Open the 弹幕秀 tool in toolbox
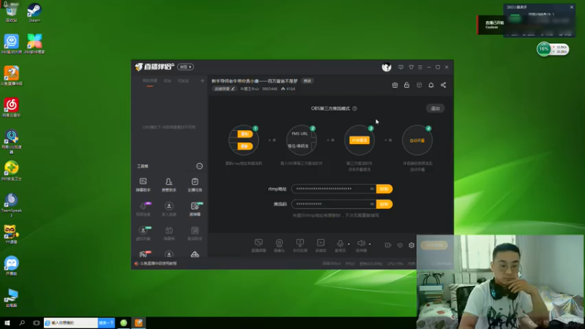The height and width of the screenshot is (329, 585). pos(169,233)
